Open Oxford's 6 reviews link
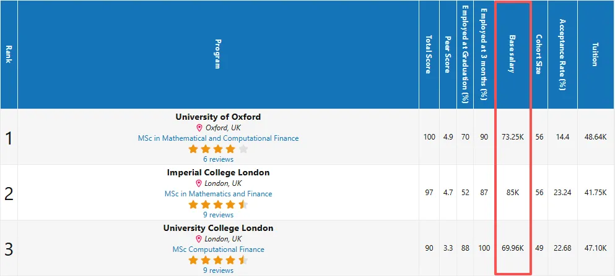 (218, 159)
